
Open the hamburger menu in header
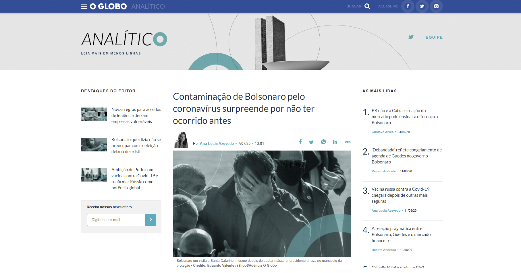point(84,6)
